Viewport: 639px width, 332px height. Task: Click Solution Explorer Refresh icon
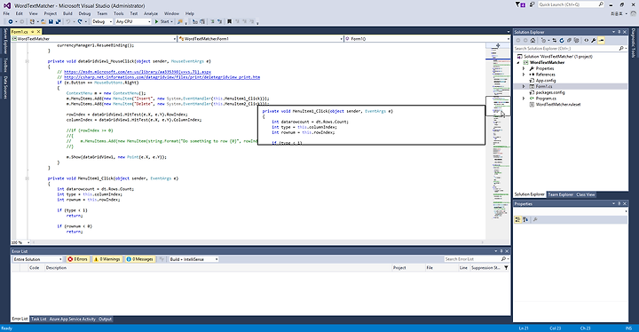click(x=562, y=40)
